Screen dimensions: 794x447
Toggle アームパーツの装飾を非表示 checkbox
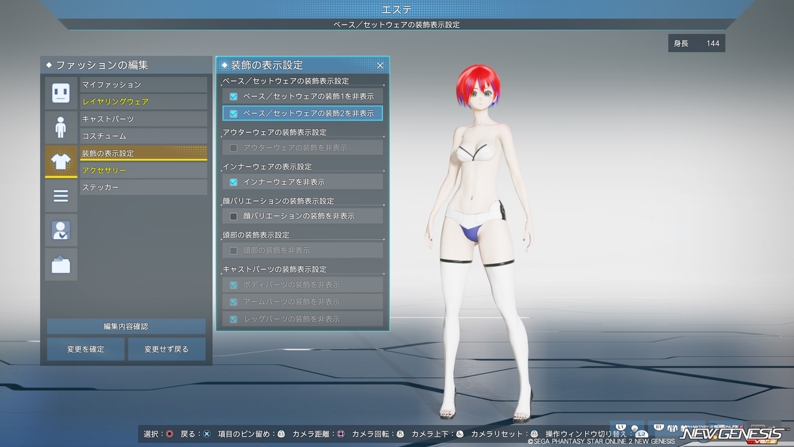233,302
